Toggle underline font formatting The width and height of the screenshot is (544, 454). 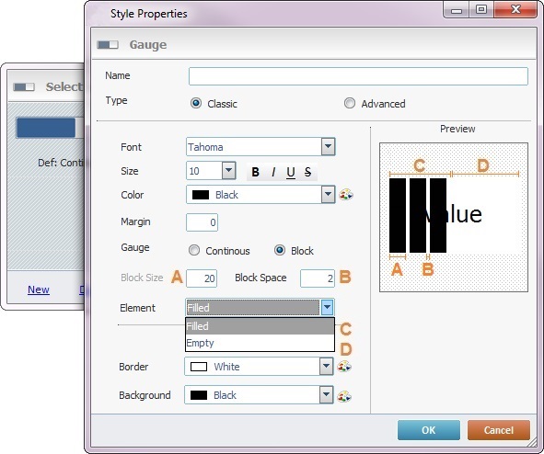point(291,172)
